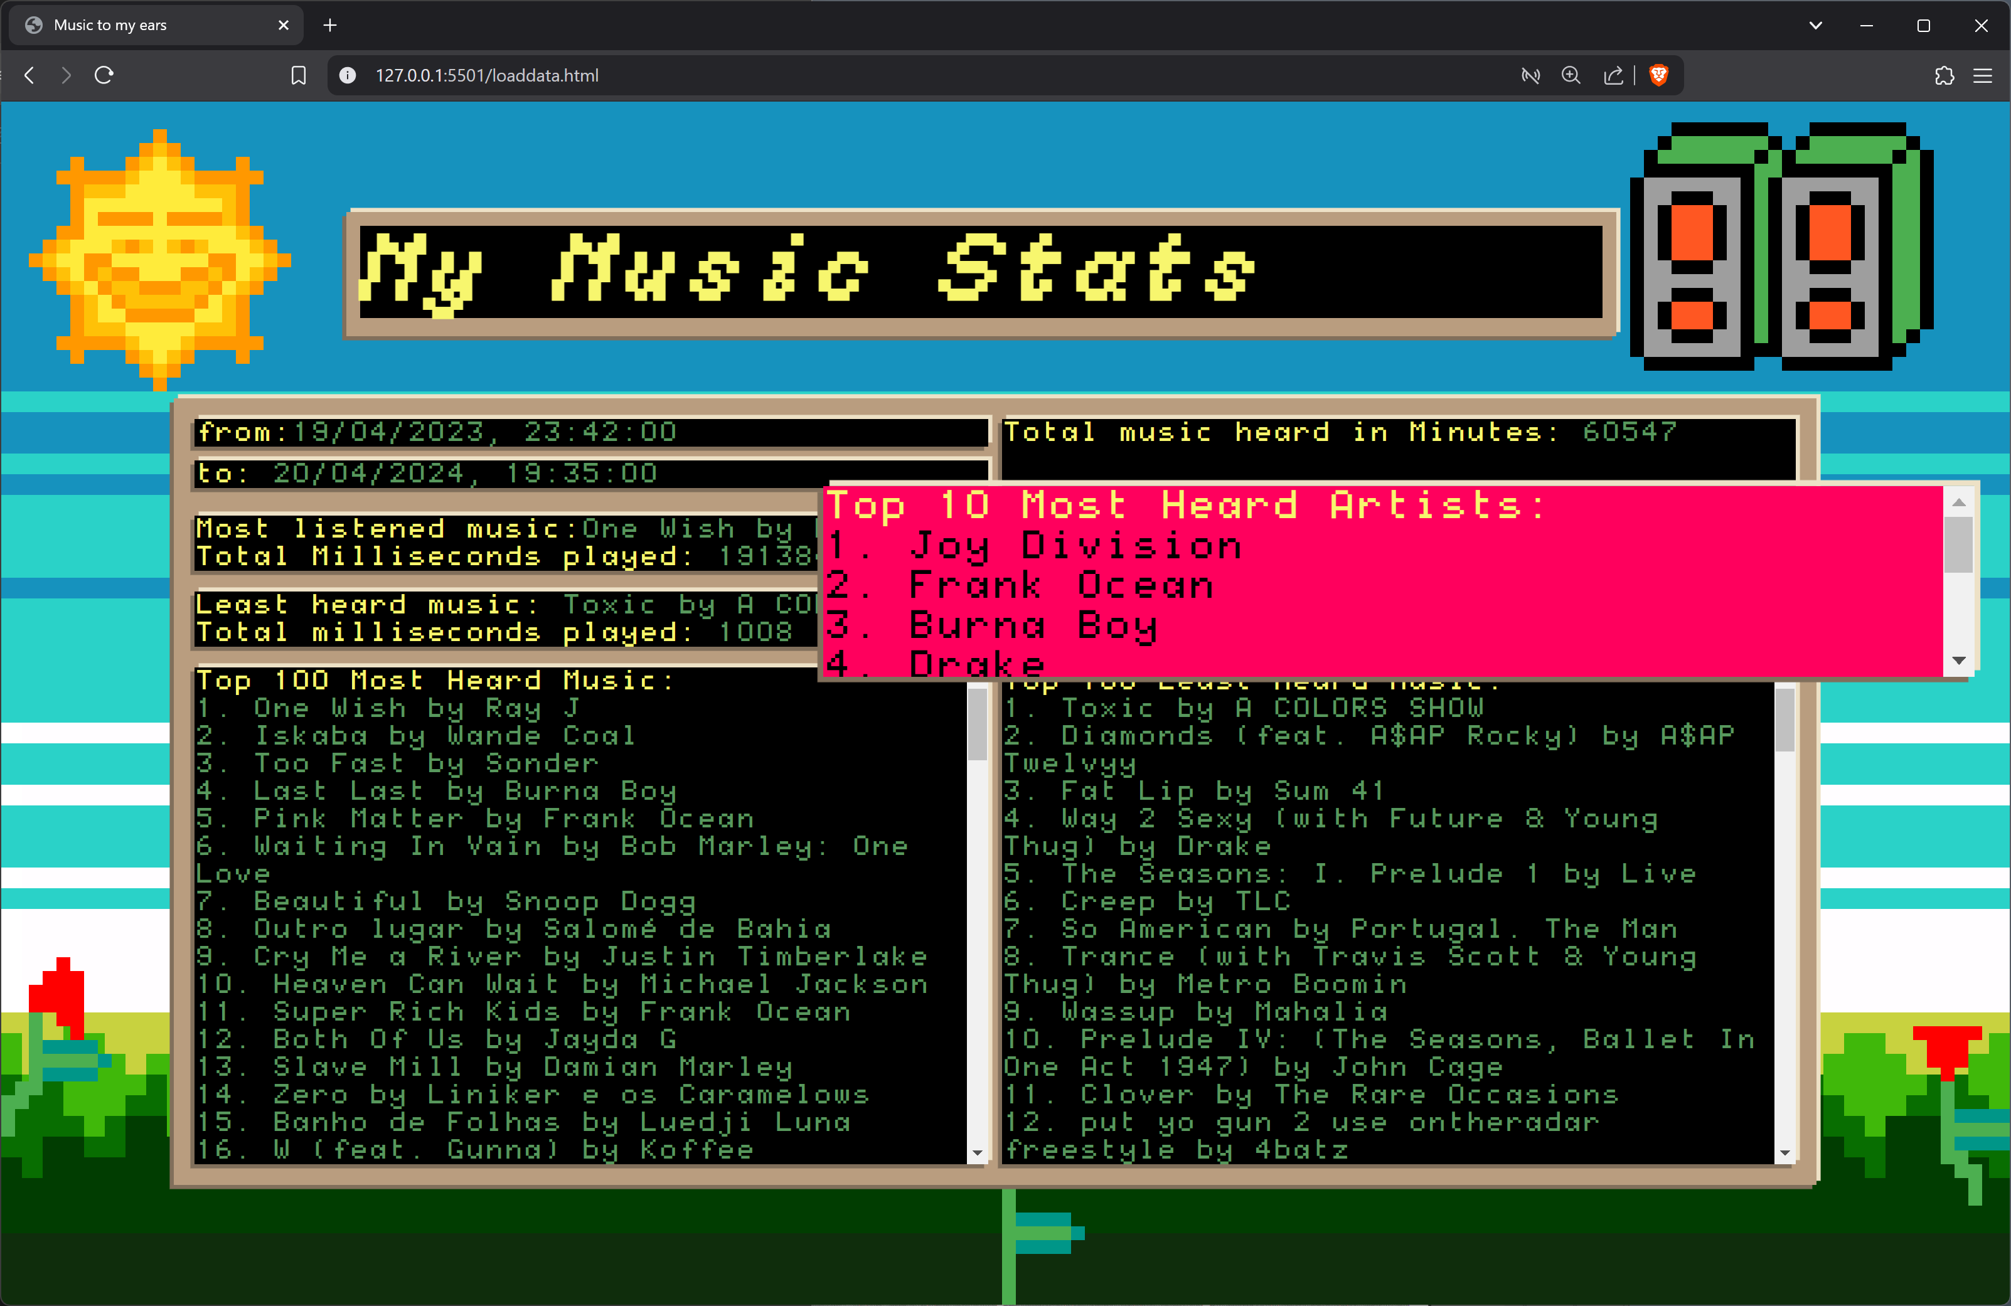This screenshot has width=2011, height=1306.
Task: Open the zoom magnifier icon in address bar
Action: (1571, 75)
